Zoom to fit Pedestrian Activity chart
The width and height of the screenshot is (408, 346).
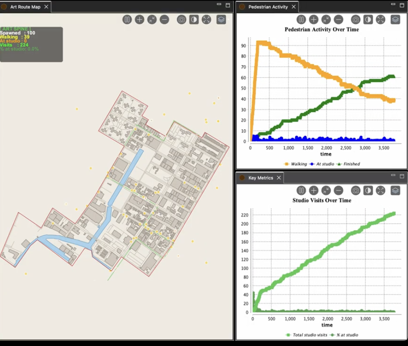(326, 20)
